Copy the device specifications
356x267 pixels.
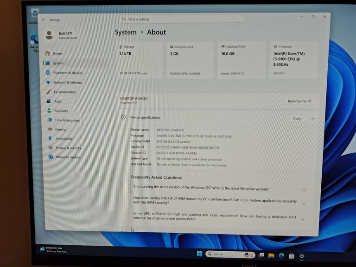(x=297, y=119)
